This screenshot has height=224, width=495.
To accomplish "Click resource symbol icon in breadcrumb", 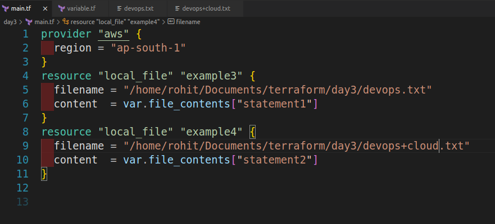I will 65,22.
